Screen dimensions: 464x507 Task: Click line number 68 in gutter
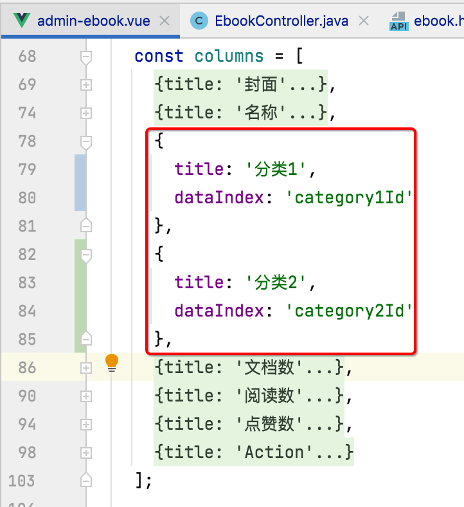click(27, 56)
